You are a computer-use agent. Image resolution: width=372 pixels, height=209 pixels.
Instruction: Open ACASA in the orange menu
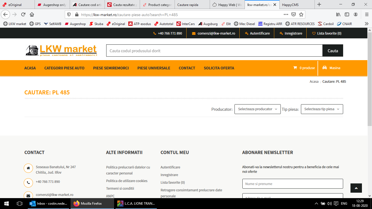click(x=30, y=68)
